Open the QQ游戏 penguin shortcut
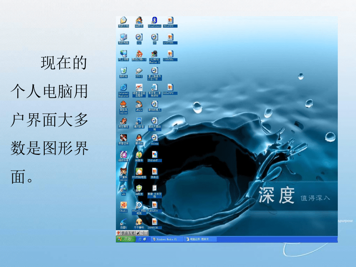356x267 pixels. click(139, 22)
